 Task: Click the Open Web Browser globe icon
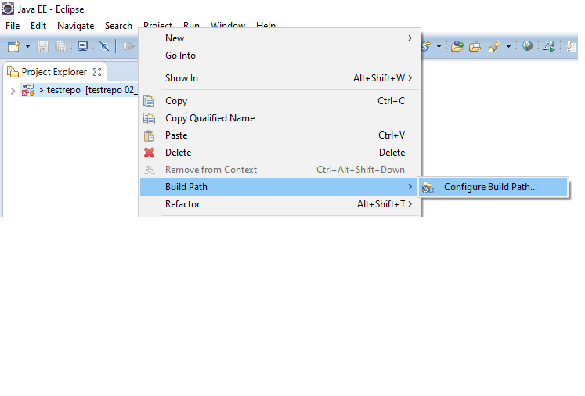[527, 46]
